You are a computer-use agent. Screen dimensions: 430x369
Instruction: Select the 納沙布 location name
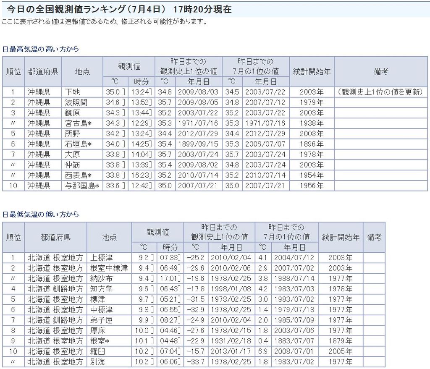(101, 278)
